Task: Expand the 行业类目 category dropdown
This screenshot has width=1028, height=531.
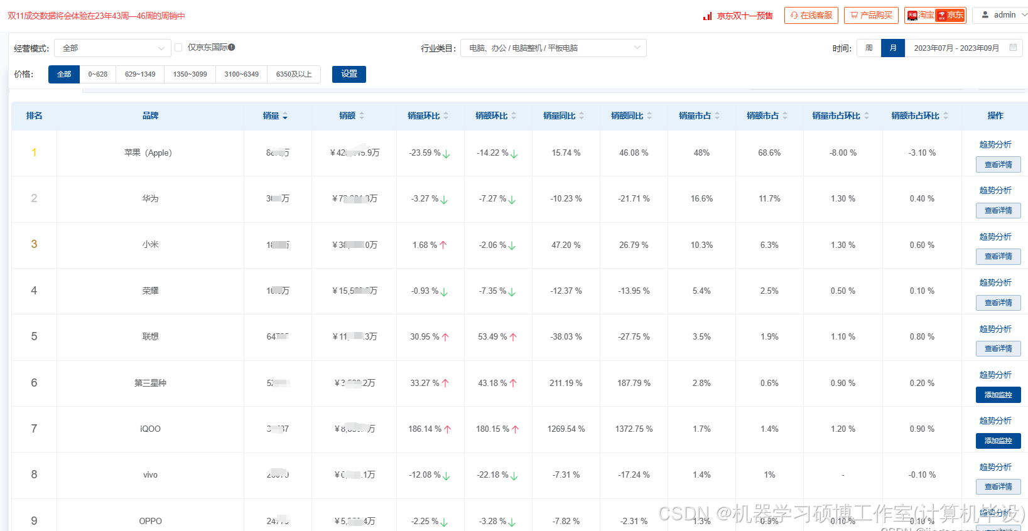Action: pyautogui.click(x=553, y=48)
